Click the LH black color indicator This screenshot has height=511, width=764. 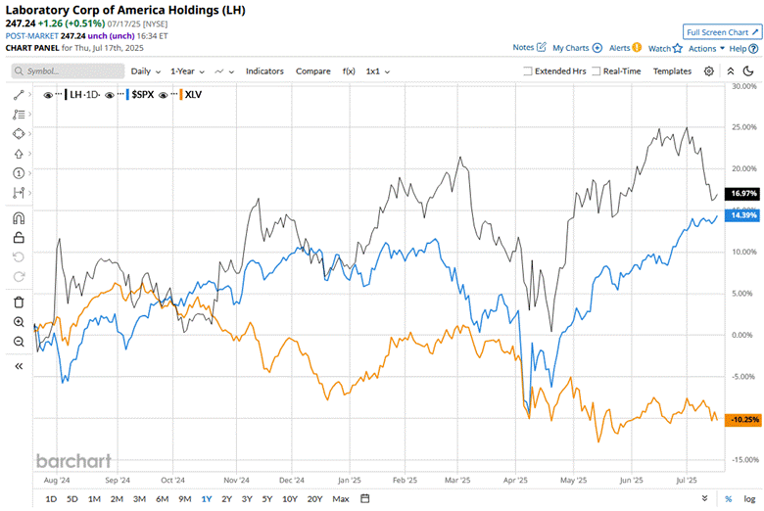[66, 95]
